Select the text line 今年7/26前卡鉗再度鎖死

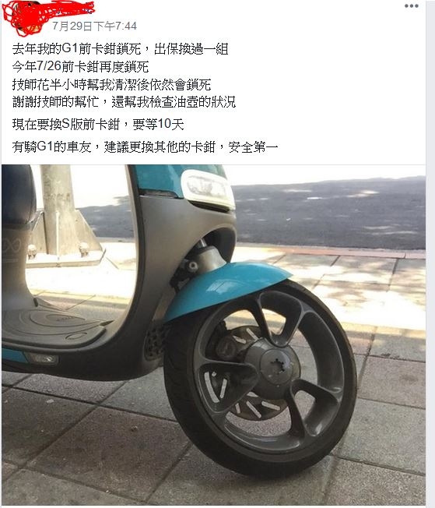(80, 66)
